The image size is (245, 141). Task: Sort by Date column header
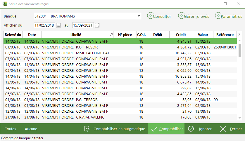[x=32, y=35]
